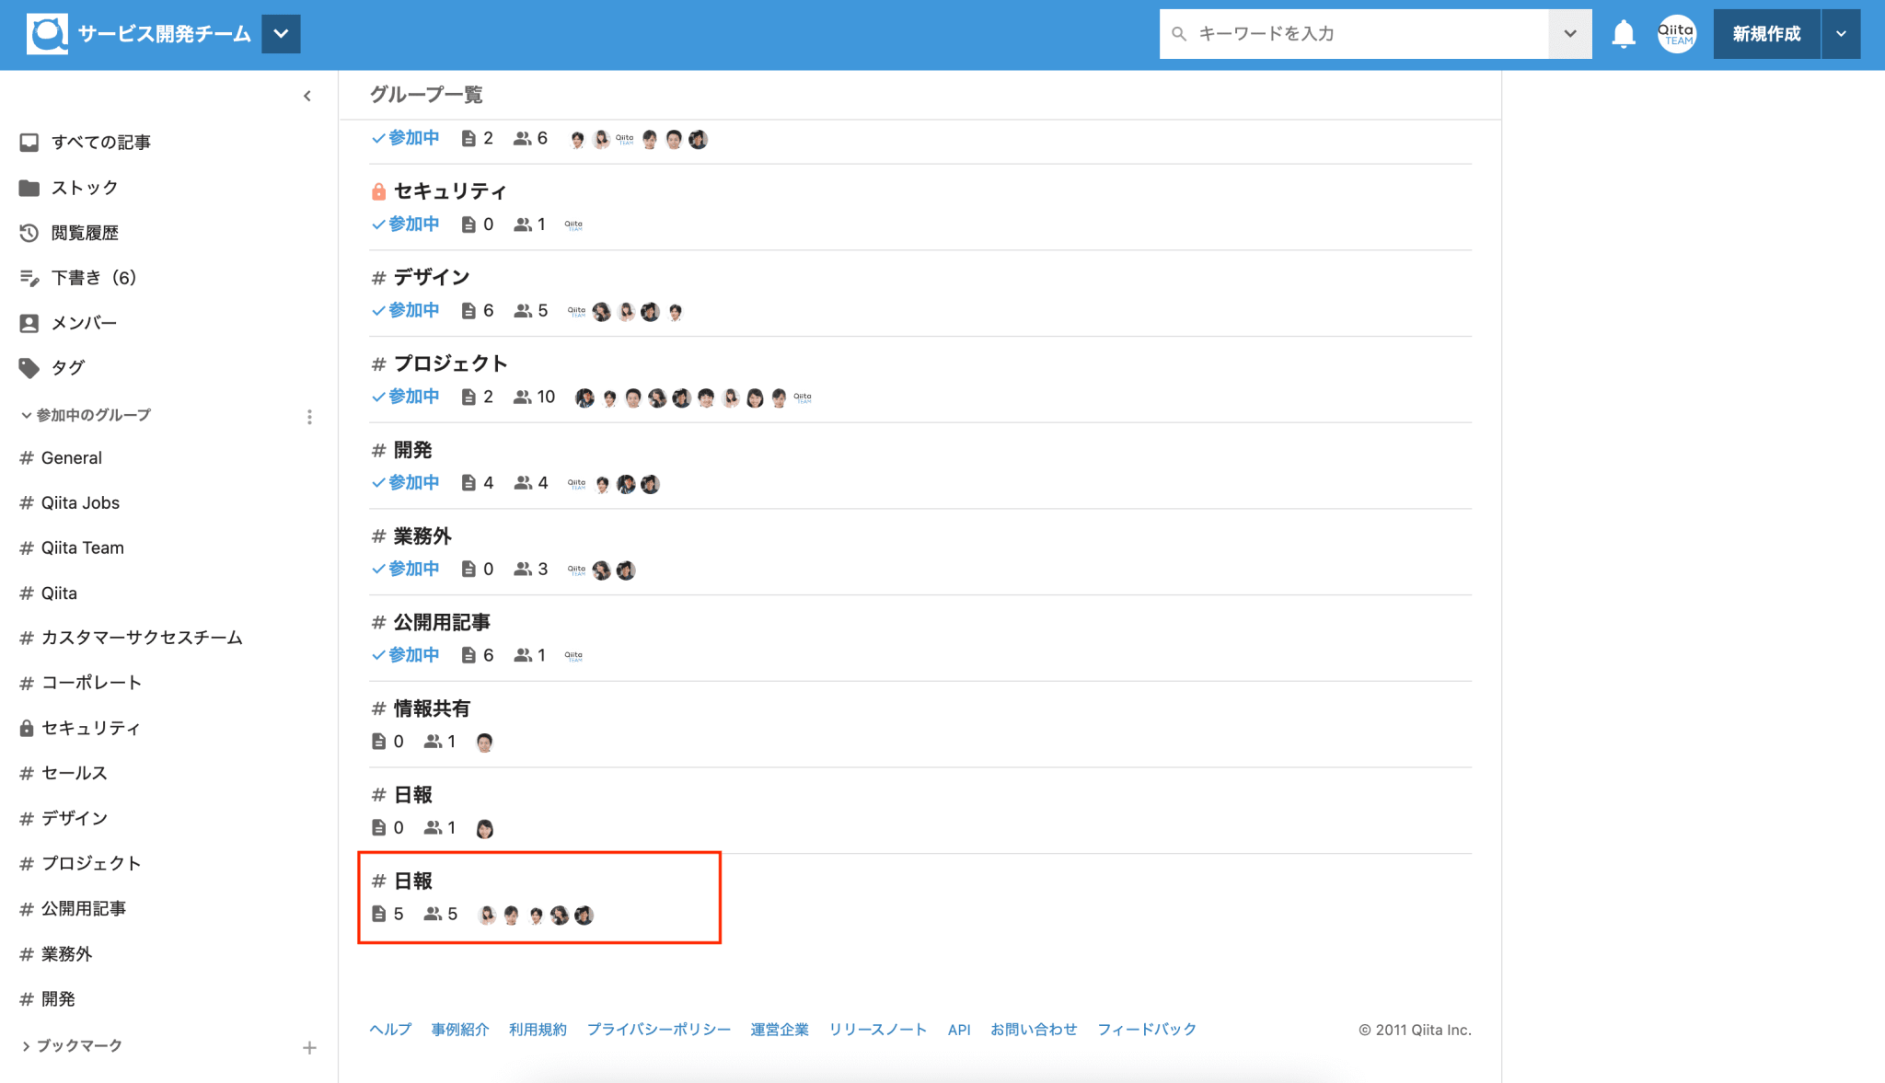
Task: Click the notification bell icon
Action: tap(1623, 34)
